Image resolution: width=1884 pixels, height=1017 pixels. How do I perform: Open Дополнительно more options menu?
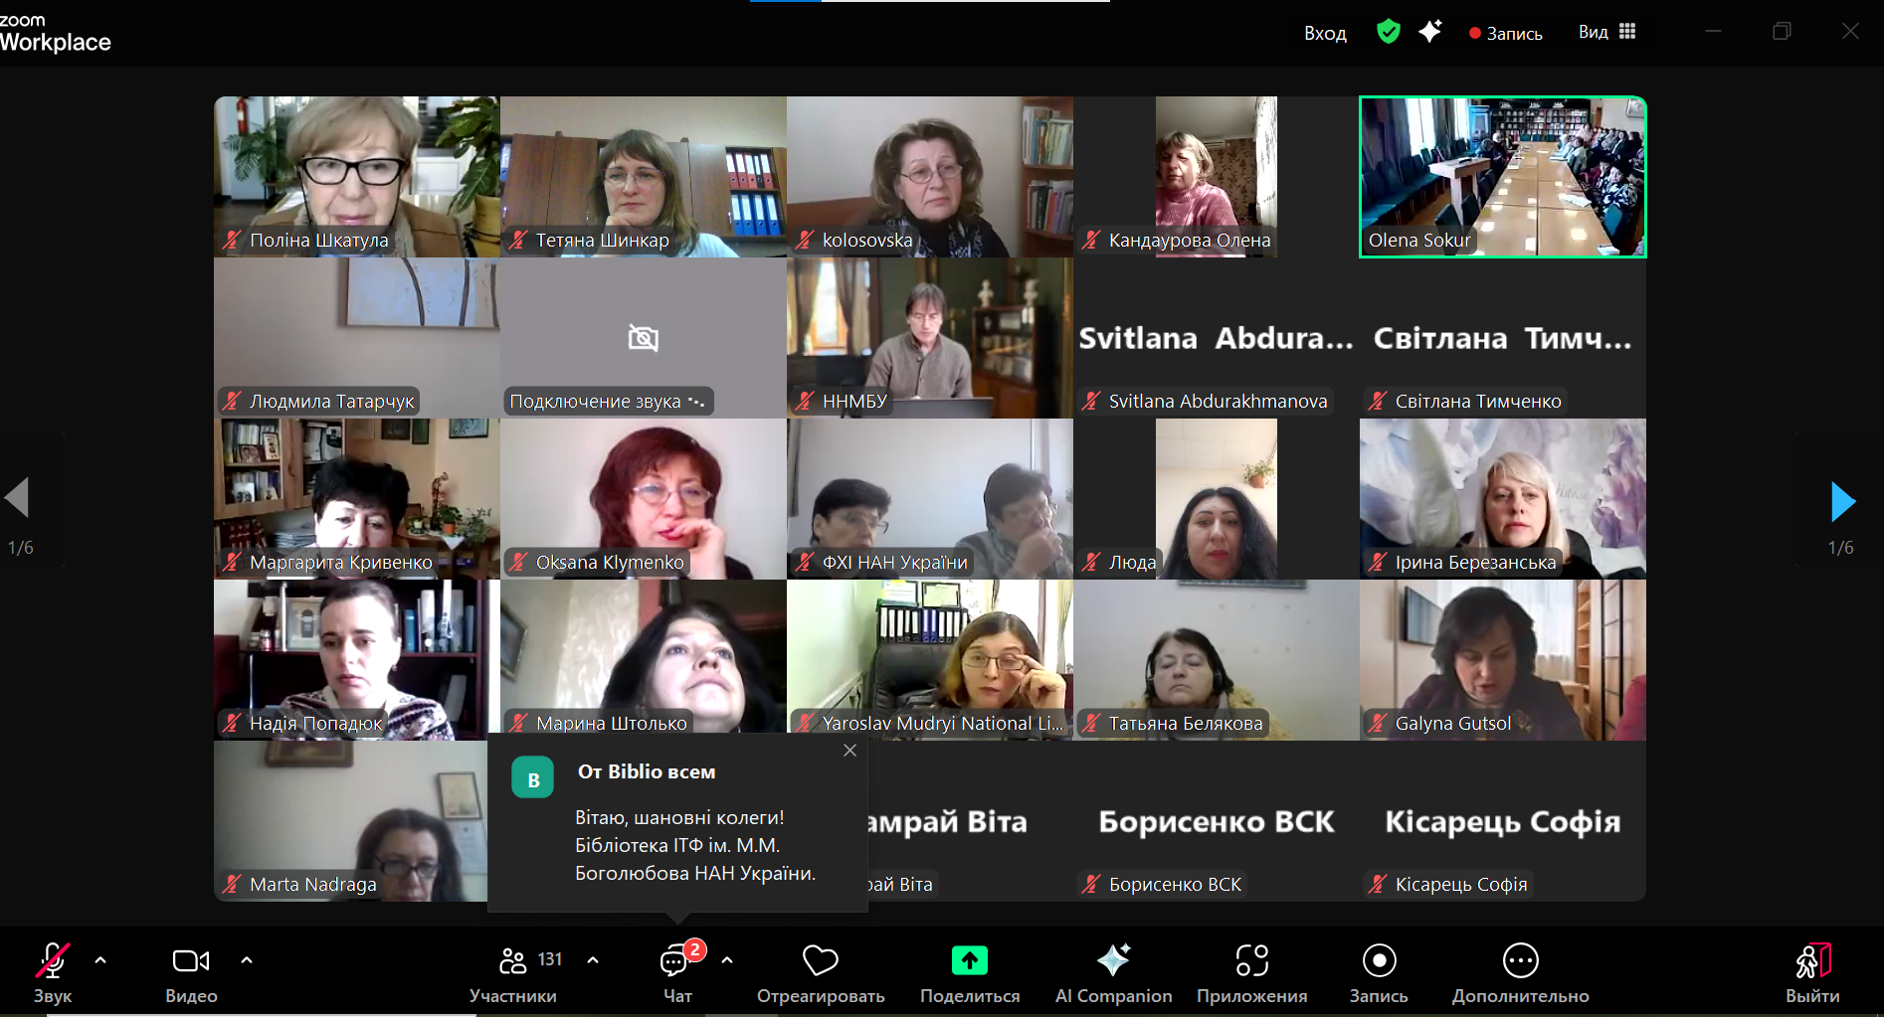(1521, 973)
